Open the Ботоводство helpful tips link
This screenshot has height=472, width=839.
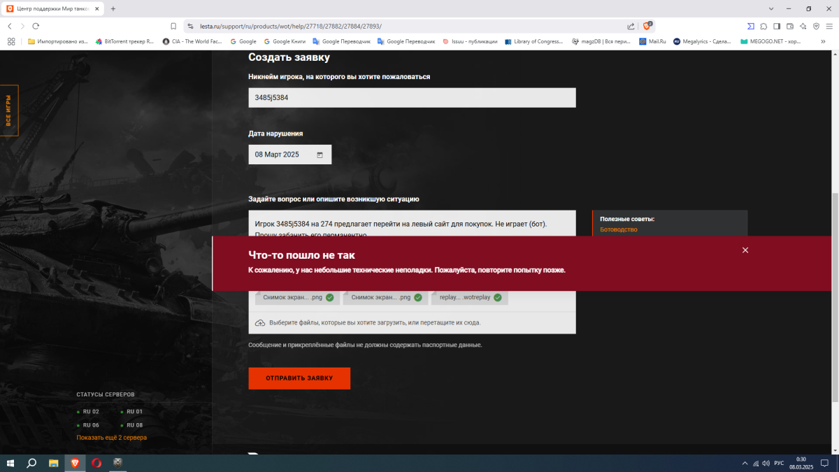coord(619,229)
